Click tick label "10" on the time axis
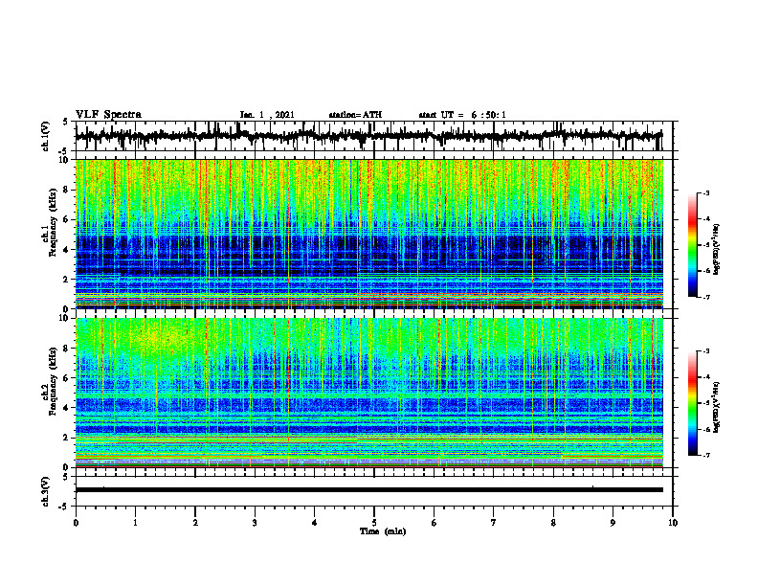This screenshot has width=758, height=586. [x=673, y=523]
